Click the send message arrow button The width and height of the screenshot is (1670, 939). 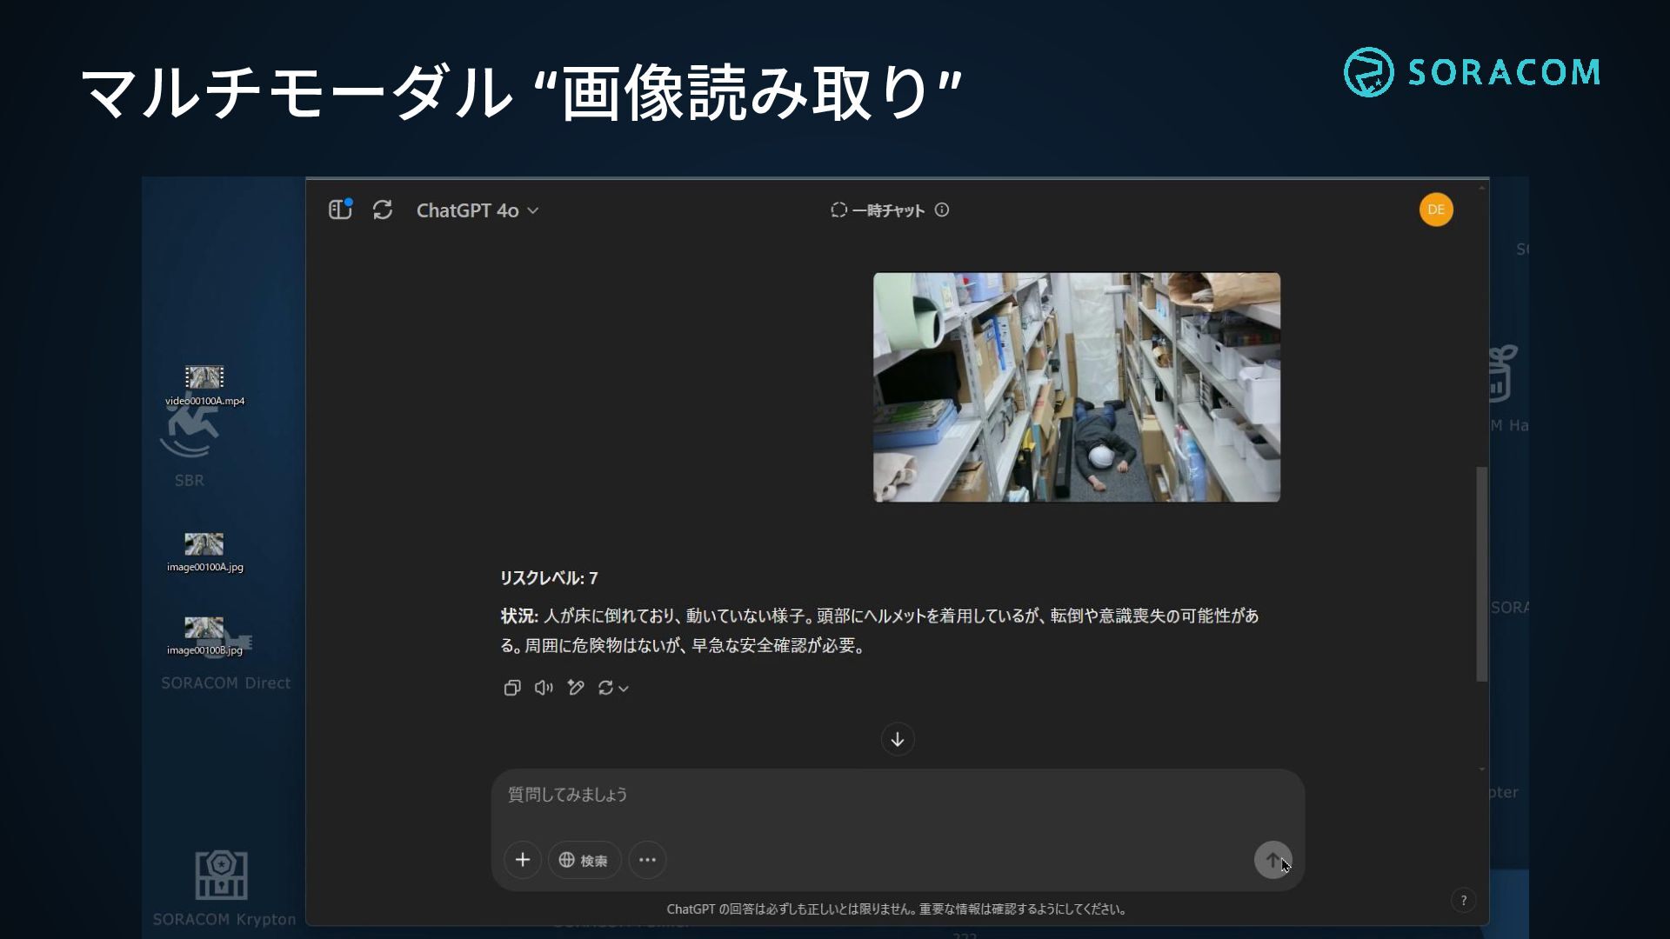coord(1272,860)
